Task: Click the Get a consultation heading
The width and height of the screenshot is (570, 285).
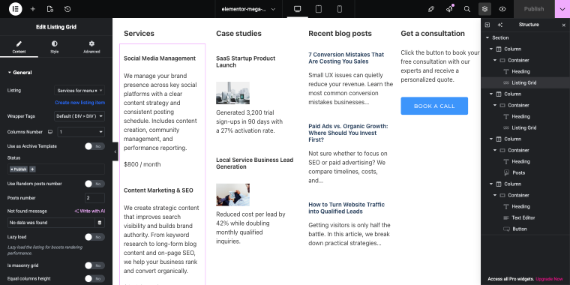Action: [433, 34]
